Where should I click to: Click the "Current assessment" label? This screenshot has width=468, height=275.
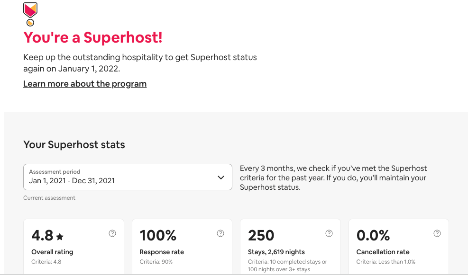coord(49,198)
